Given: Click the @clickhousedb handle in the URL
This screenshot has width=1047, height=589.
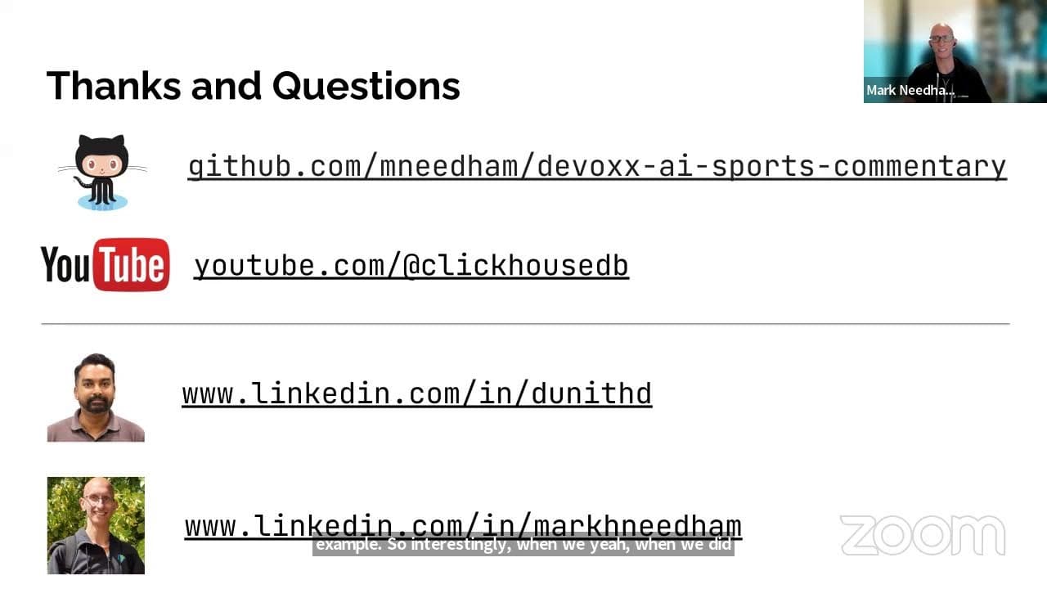Looking at the screenshot, I should click(x=516, y=265).
